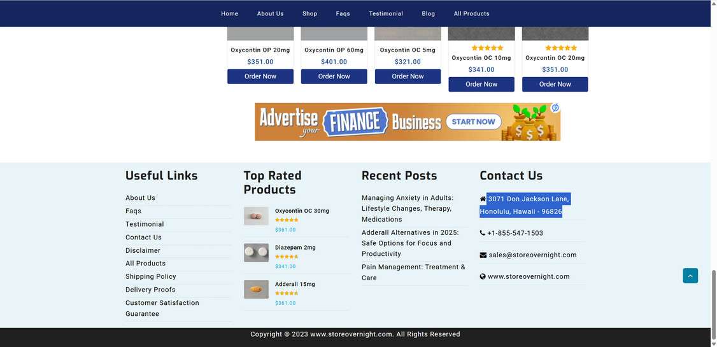Click the page vertical scrollbar thumb
Screen dimensions: 717x347
[714, 304]
